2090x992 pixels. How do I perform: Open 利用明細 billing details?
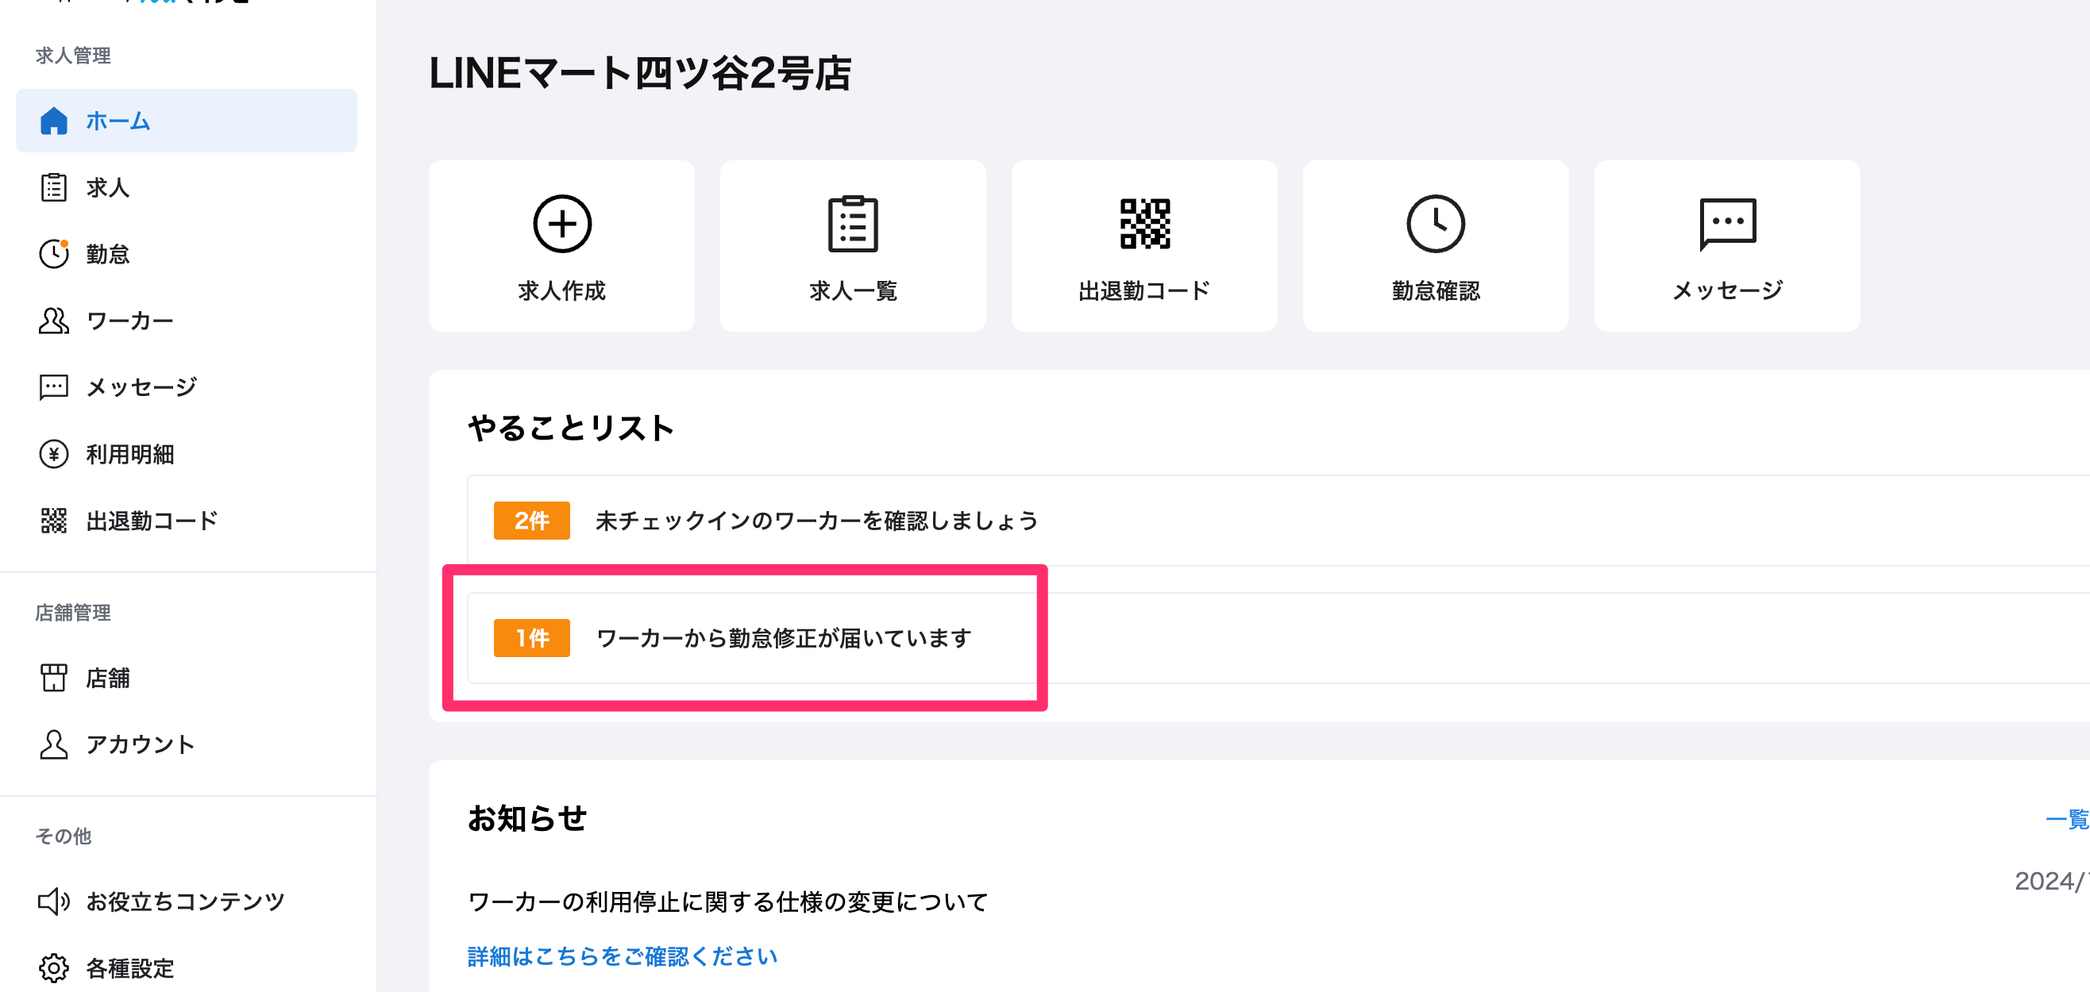(130, 454)
